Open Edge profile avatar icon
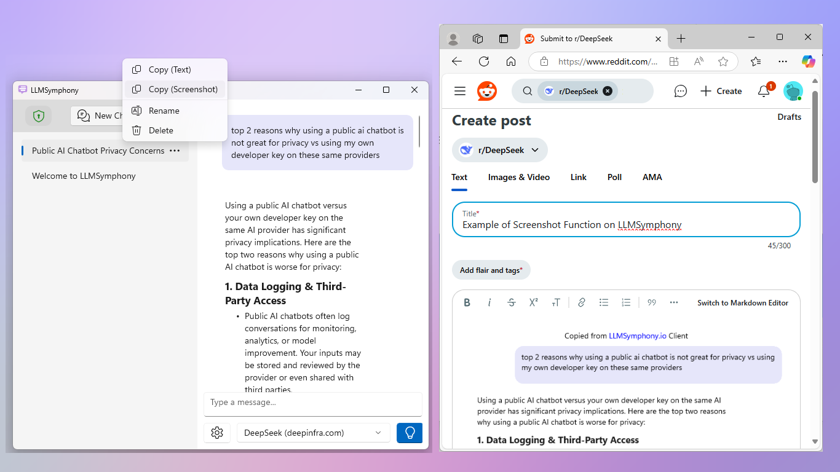 [453, 39]
